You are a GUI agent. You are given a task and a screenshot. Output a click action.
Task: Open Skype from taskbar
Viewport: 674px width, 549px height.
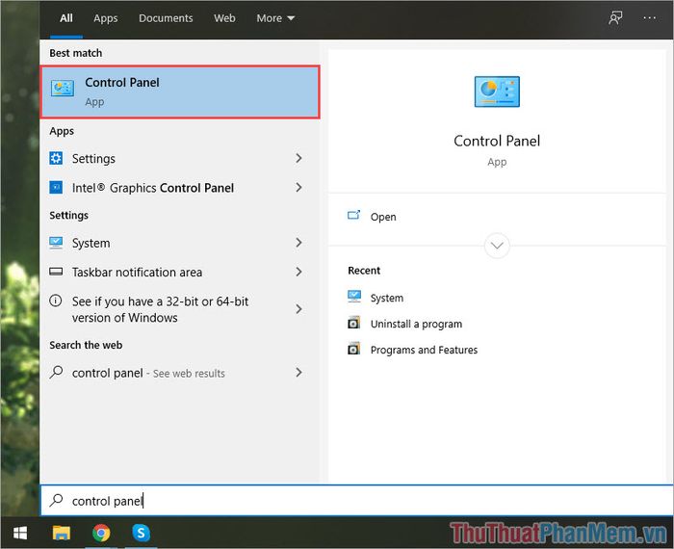tap(141, 533)
